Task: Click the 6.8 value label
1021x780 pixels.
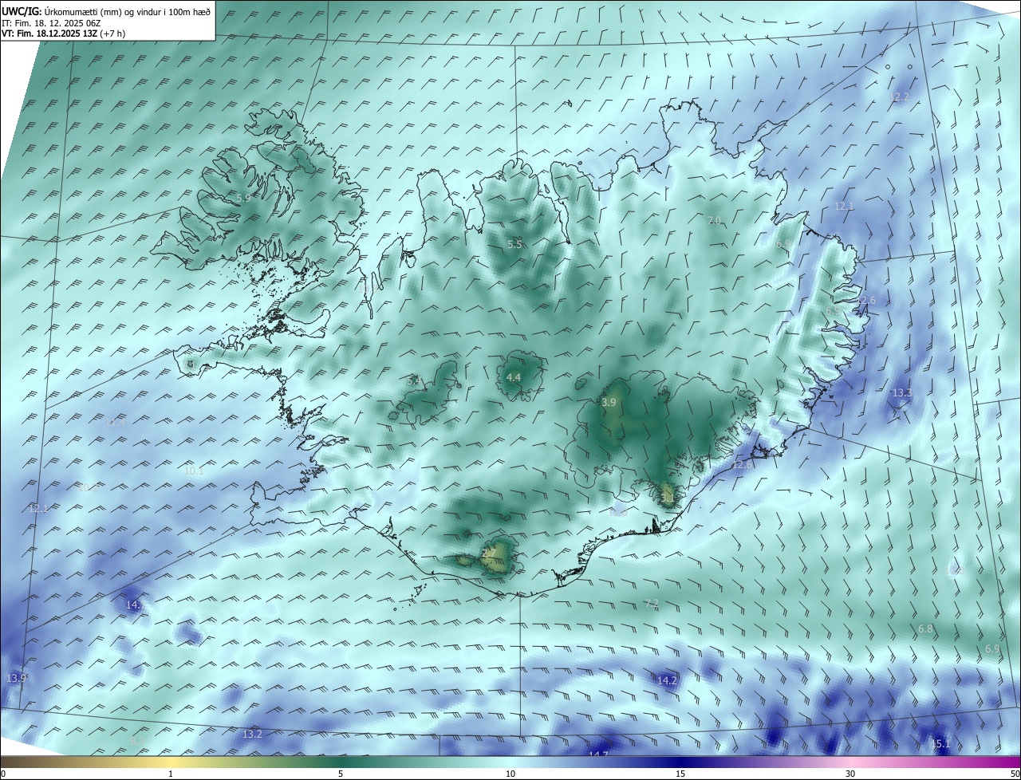Action: [925, 629]
